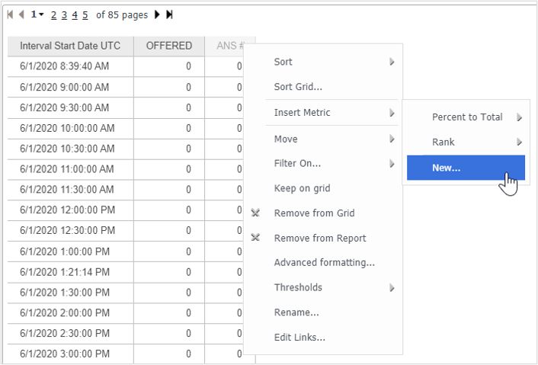Expand the Percent to Total submenu
Viewport: 538px width, 365px height.
click(466, 117)
